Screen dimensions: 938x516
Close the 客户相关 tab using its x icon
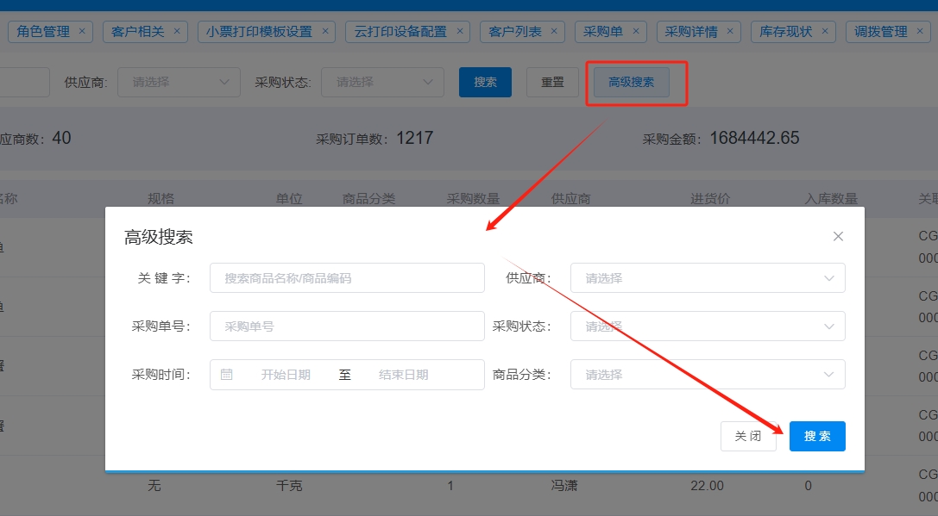pyautogui.click(x=177, y=31)
